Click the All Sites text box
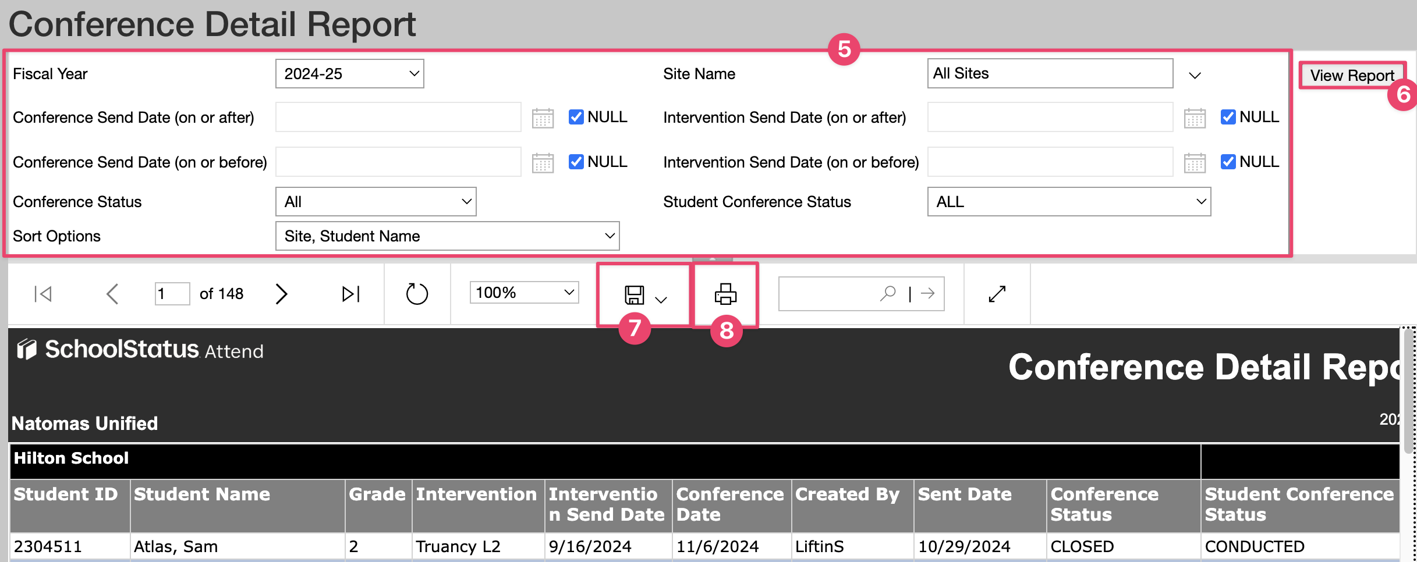 [x=1050, y=73]
